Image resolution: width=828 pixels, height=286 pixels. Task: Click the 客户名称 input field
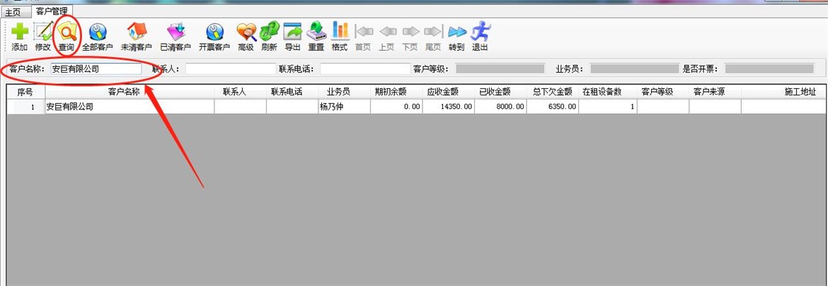(x=96, y=69)
